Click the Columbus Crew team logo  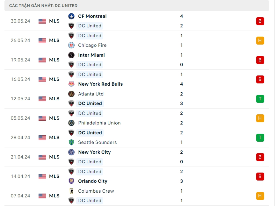pyautogui.click(x=71, y=191)
